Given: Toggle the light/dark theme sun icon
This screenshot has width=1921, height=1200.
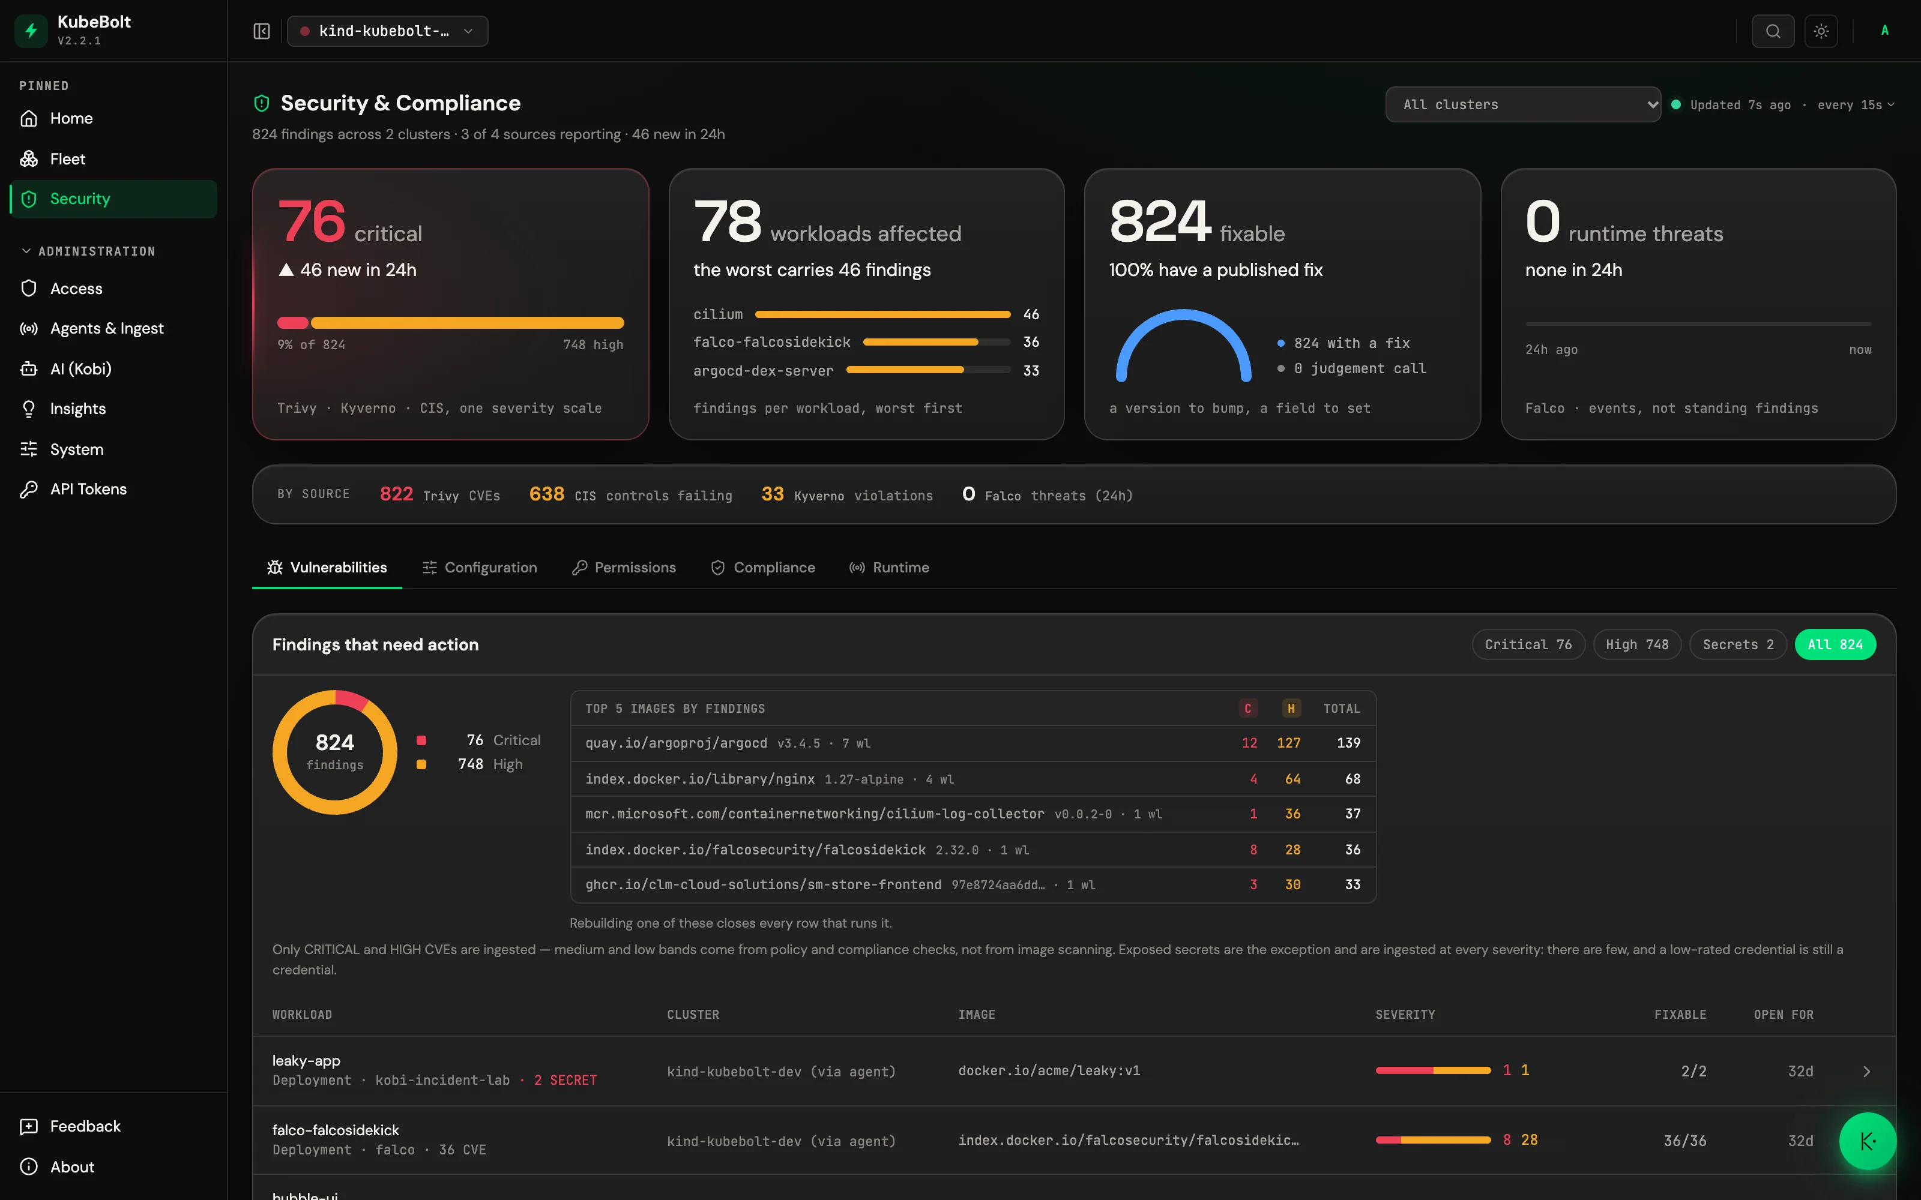Looking at the screenshot, I should click(1821, 31).
